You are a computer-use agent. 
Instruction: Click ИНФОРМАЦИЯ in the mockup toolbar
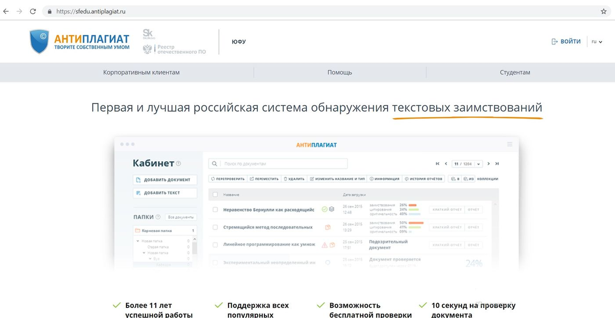(x=384, y=179)
